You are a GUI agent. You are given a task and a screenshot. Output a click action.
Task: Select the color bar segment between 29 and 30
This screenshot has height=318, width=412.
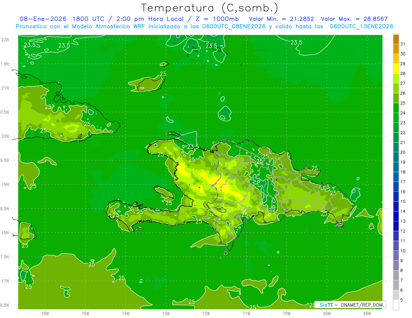pyautogui.click(x=396, y=59)
